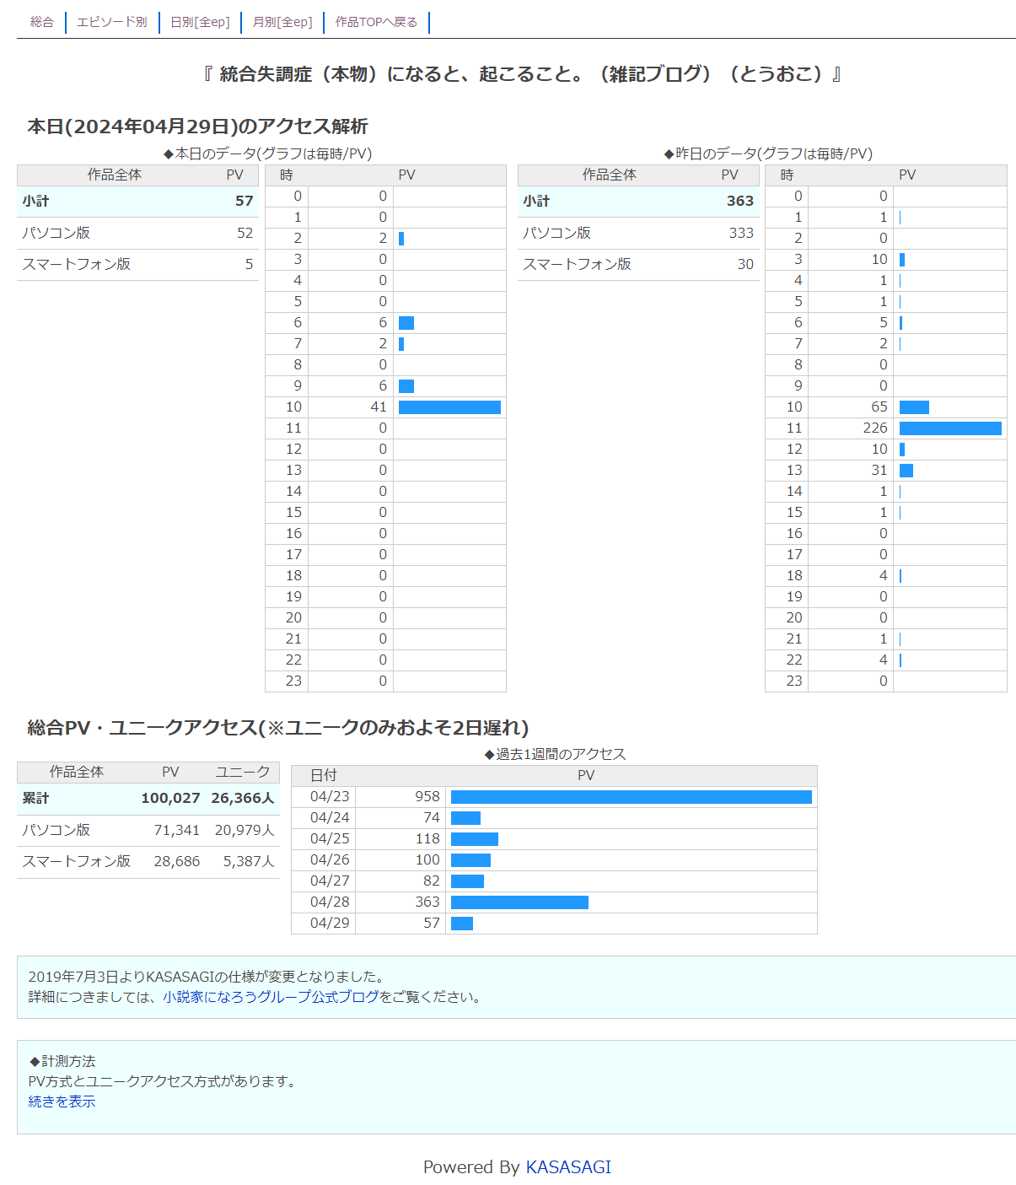The height and width of the screenshot is (1185, 1016).
Task: Click today's 10 o'clock PV bar
Action: pos(449,407)
